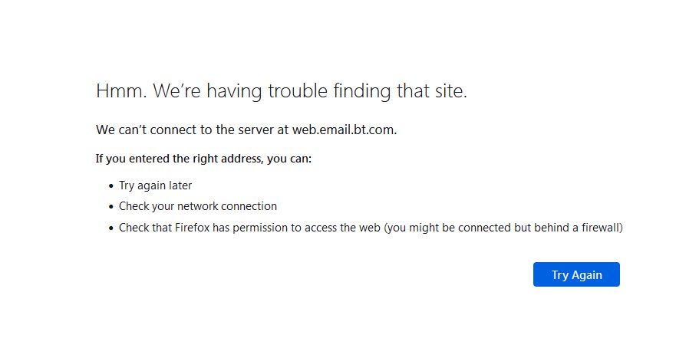The image size is (676, 361).
Task: Click the bold "If you entered the right address" line
Action: (203, 159)
